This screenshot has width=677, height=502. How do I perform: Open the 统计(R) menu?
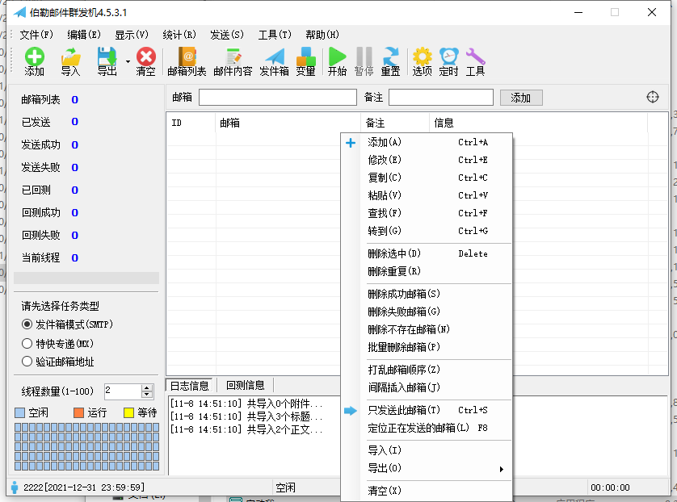[179, 35]
